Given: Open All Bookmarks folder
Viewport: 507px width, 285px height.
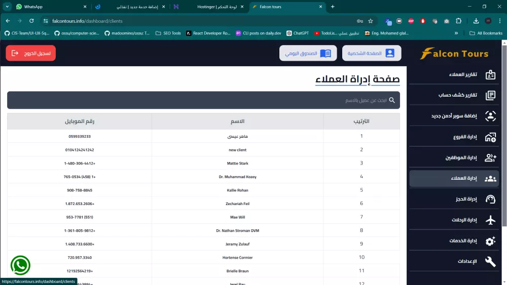Looking at the screenshot, I should 486,33.
